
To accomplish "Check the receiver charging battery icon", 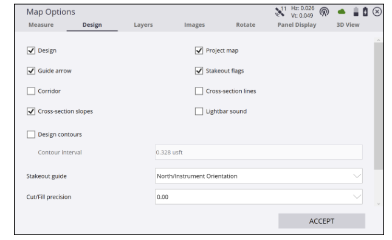I will (x=365, y=12).
